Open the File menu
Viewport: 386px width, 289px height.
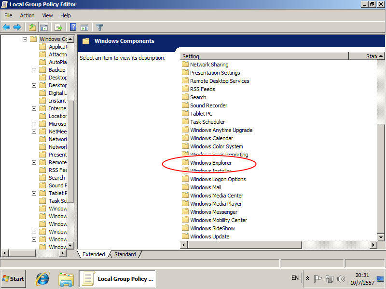[x=8, y=15]
